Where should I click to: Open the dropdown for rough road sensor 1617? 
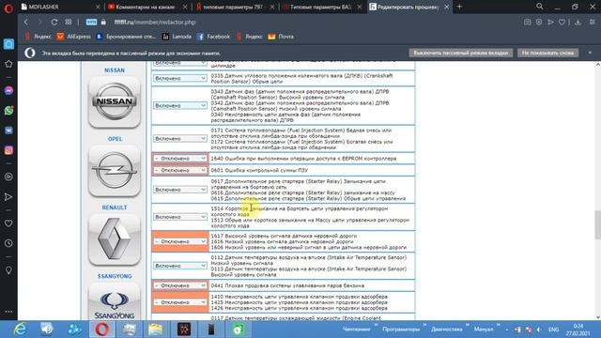179,241
